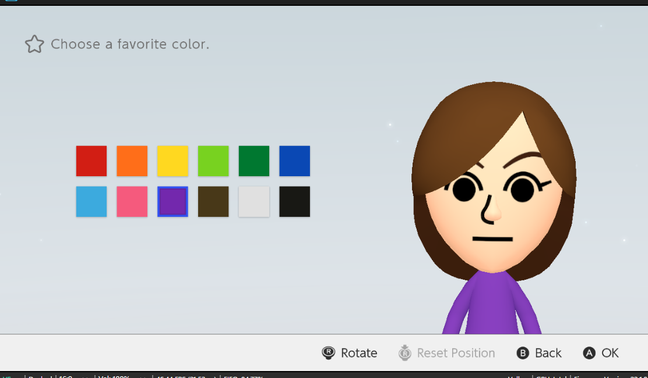Select the orange favorite color swatch
This screenshot has height=378, width=648.
132,161
